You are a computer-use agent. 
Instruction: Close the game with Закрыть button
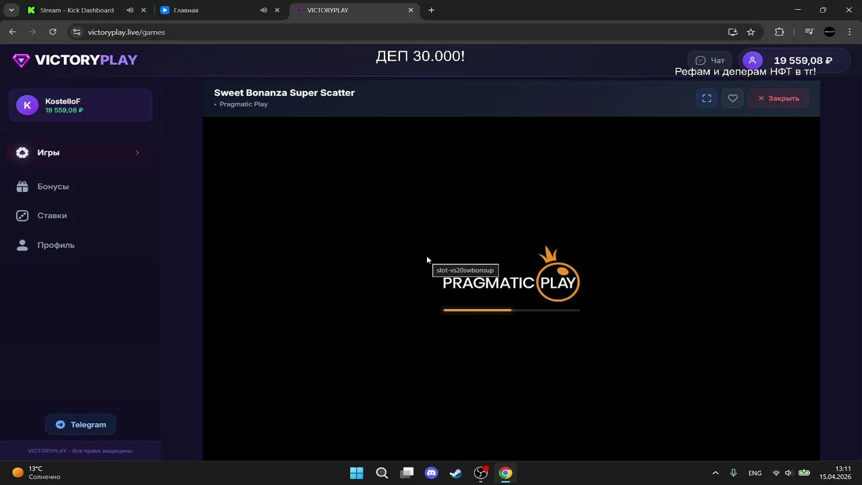(778, 98)
